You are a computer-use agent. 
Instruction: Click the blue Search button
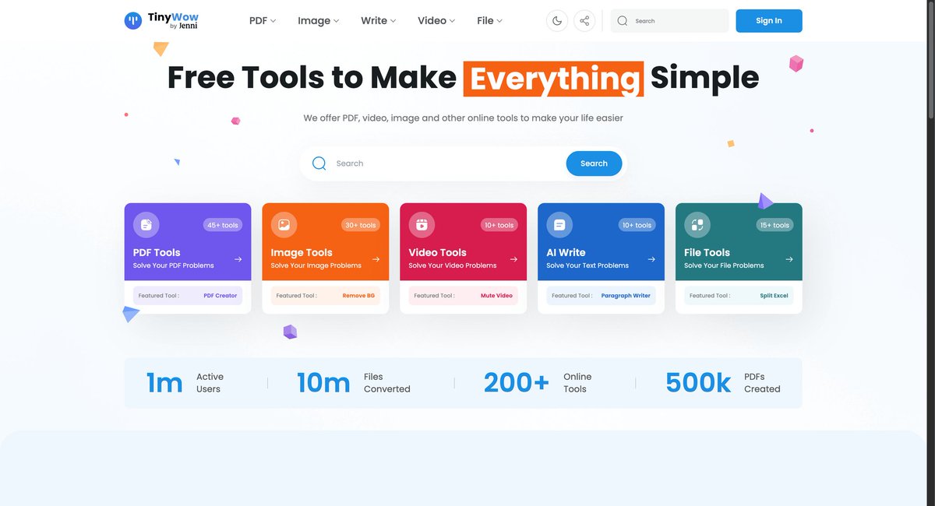(x=594, y=163)
